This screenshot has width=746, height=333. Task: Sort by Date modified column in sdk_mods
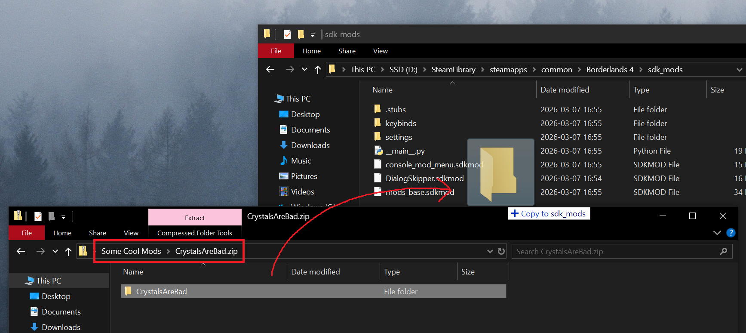click(565, 90)
